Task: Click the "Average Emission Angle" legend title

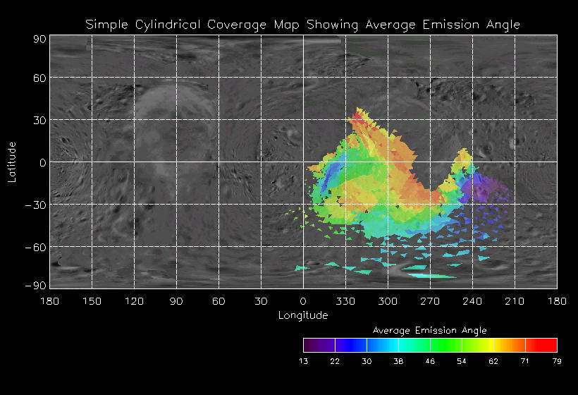Action: pyautogui.click(x=429, y=330)
